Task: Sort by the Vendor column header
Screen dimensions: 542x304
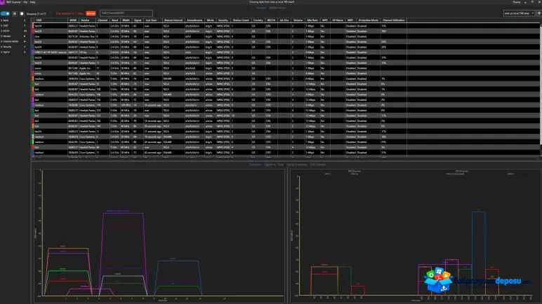Action: point(88,20)
